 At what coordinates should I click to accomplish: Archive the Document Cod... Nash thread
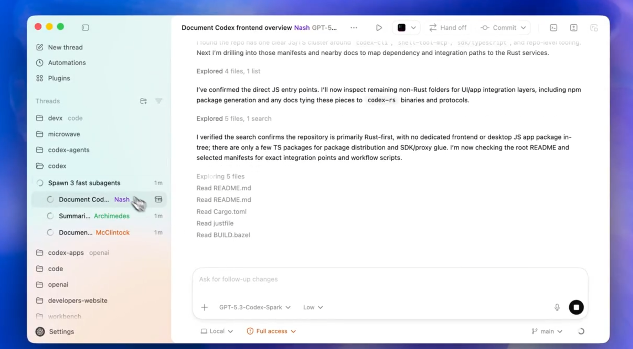158,199
